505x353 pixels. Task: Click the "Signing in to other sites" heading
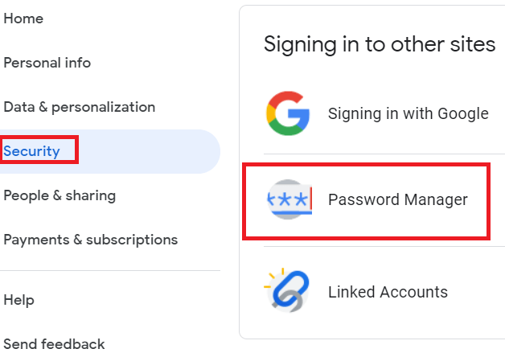click(380, 44)
